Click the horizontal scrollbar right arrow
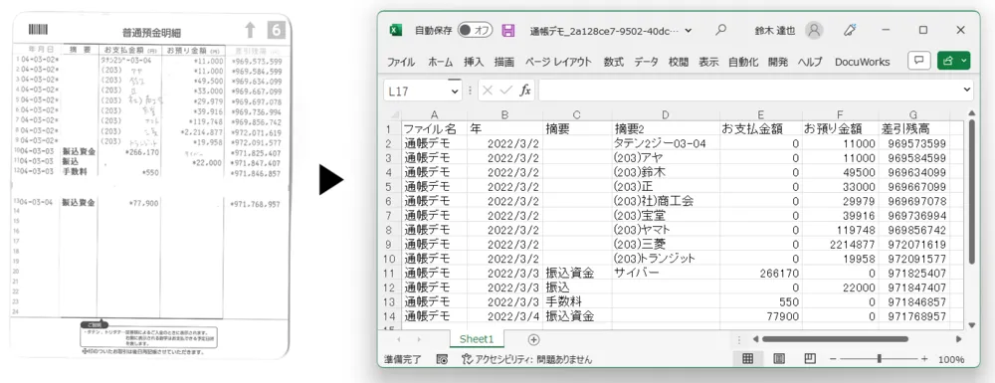995x383 pixels. (x=959, y=339)
